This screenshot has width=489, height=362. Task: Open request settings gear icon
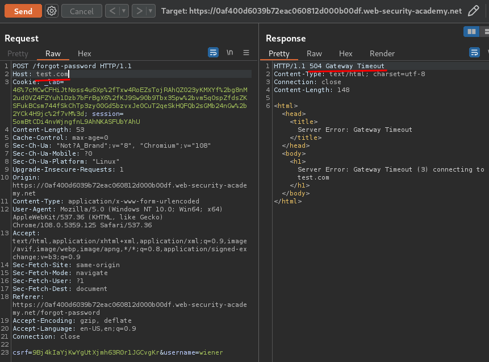click(52, 11)
